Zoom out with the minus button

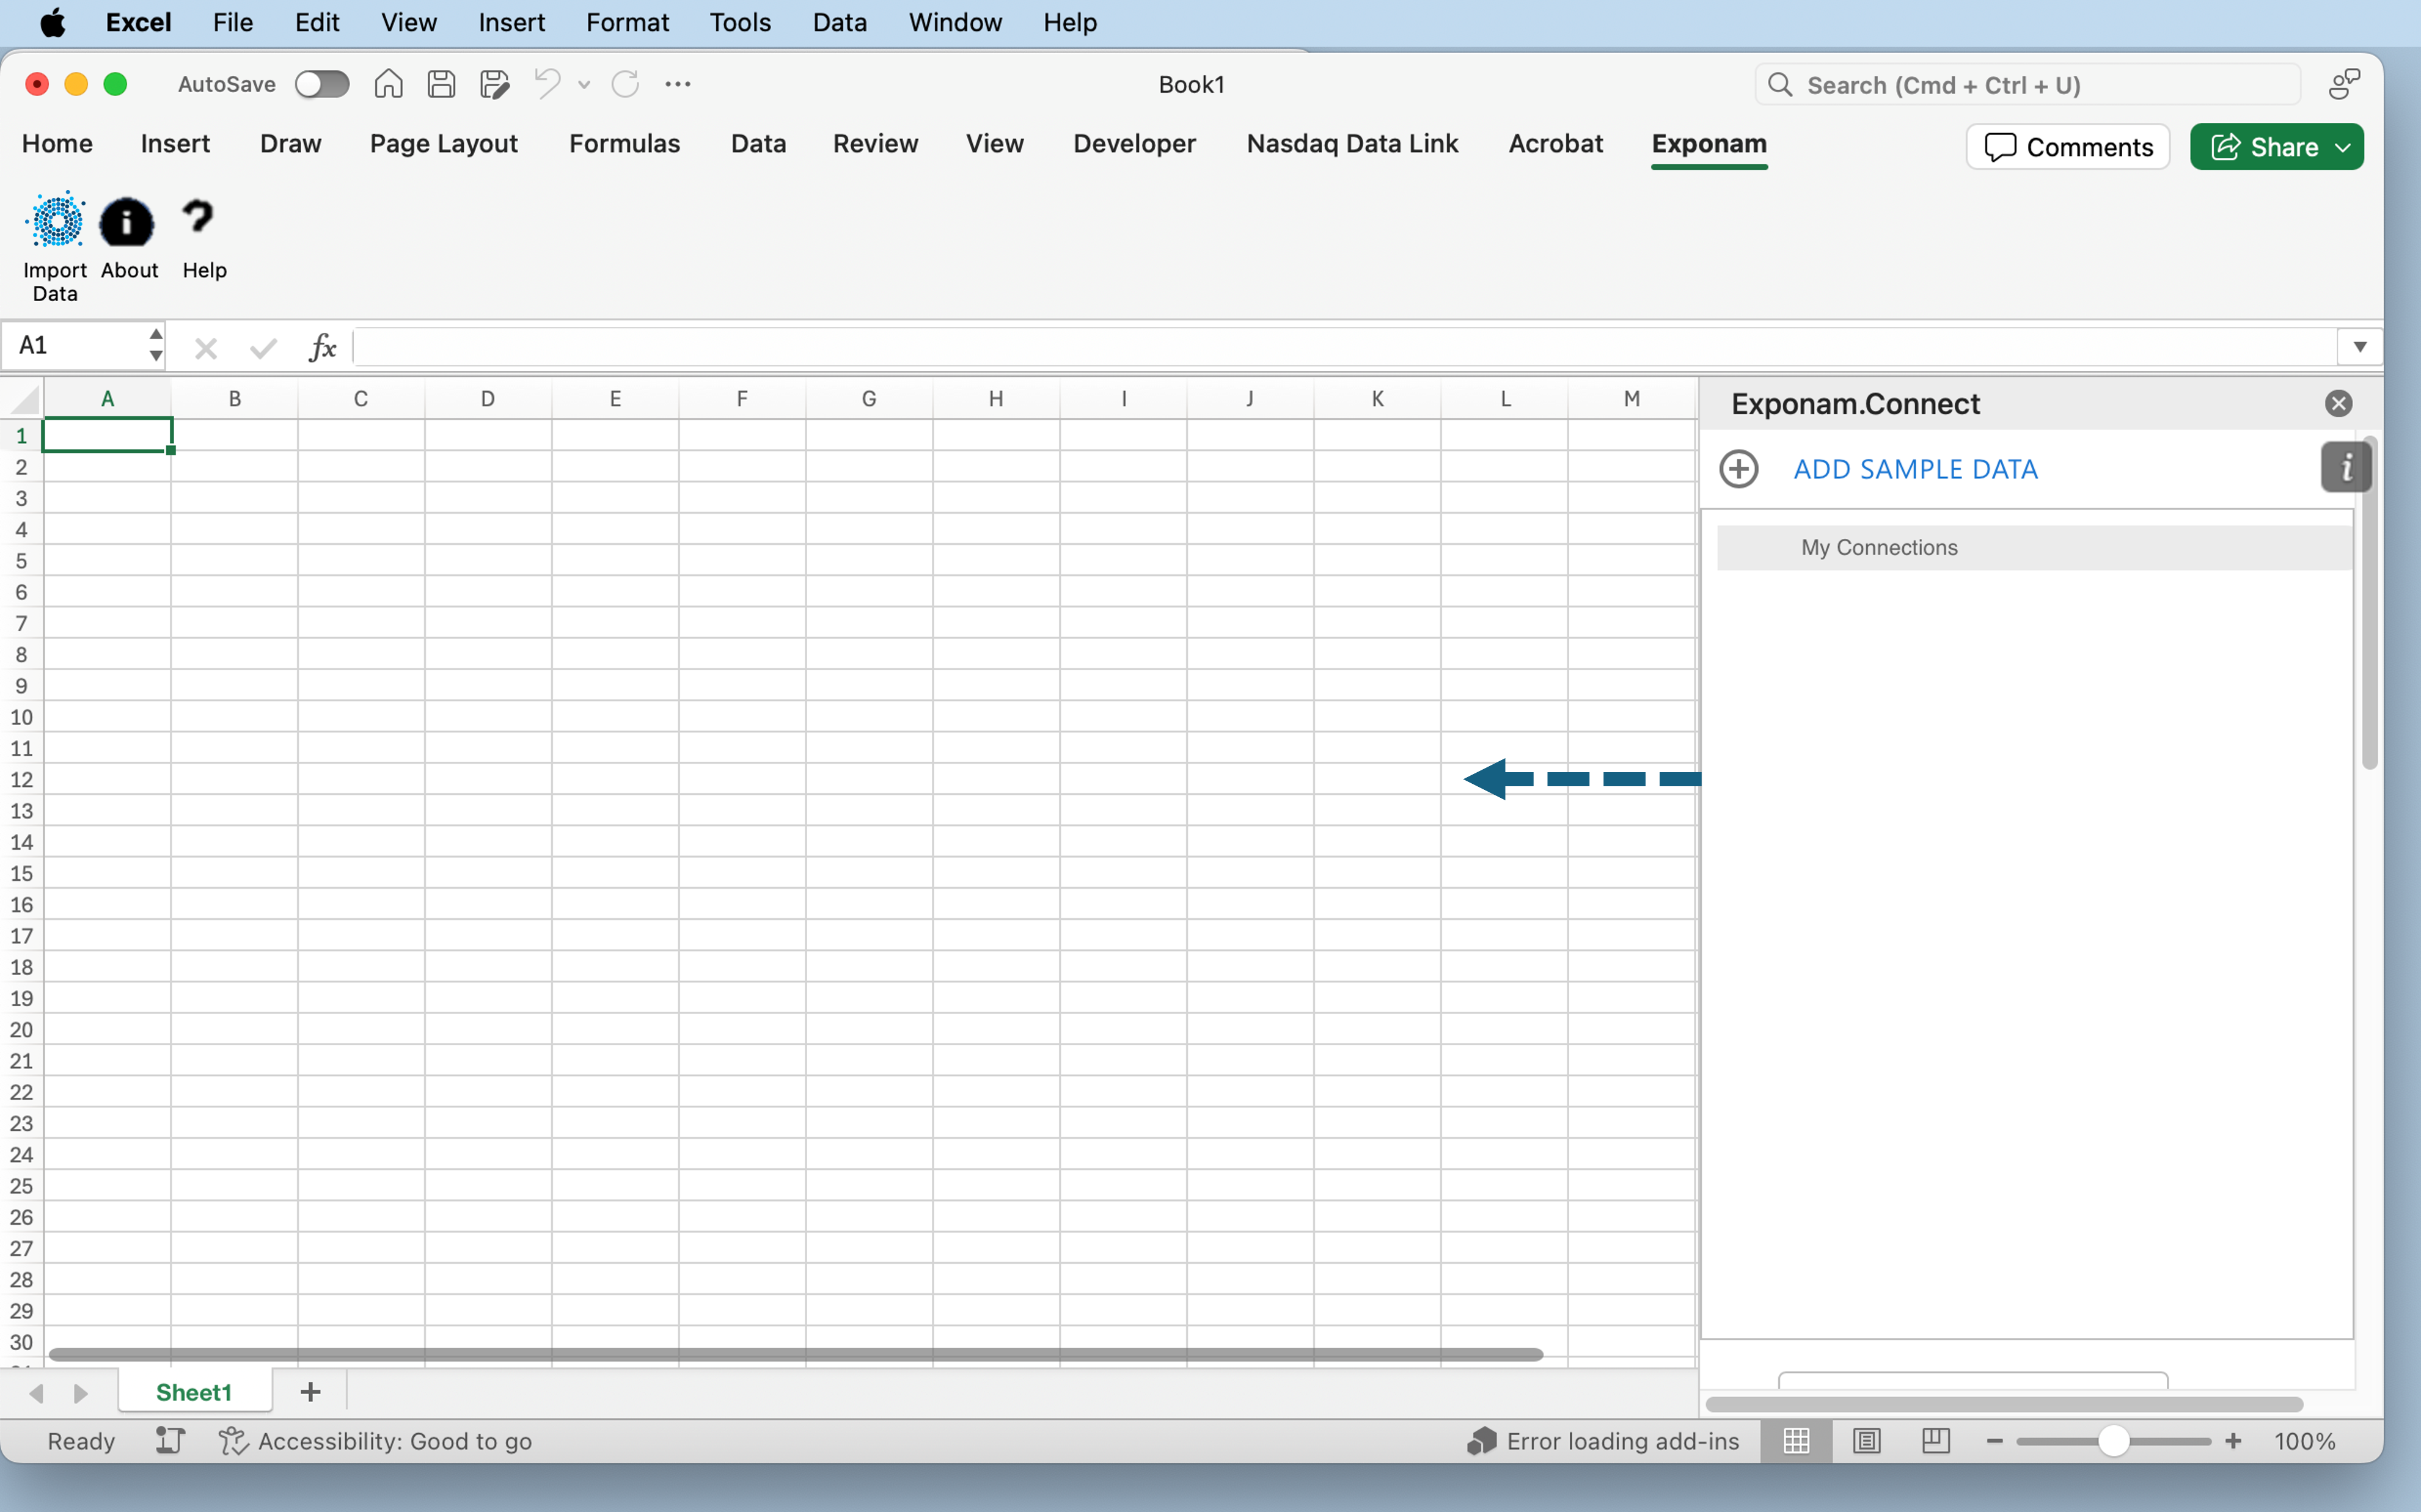click(x=1994, y=1441)
